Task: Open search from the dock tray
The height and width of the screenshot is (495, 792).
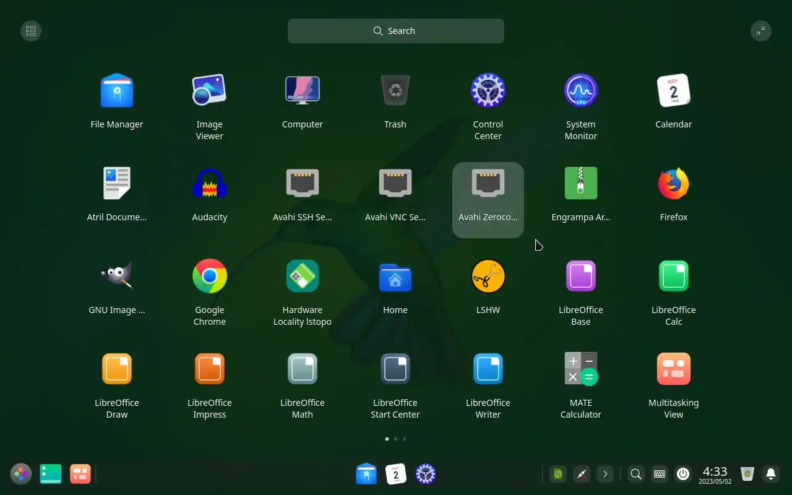Action: click(x=635, y=475)
